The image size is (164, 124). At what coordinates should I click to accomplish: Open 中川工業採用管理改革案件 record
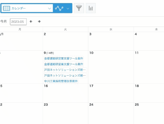coord(61,81)
